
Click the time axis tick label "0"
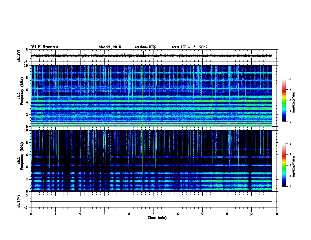tap(31, 214)
